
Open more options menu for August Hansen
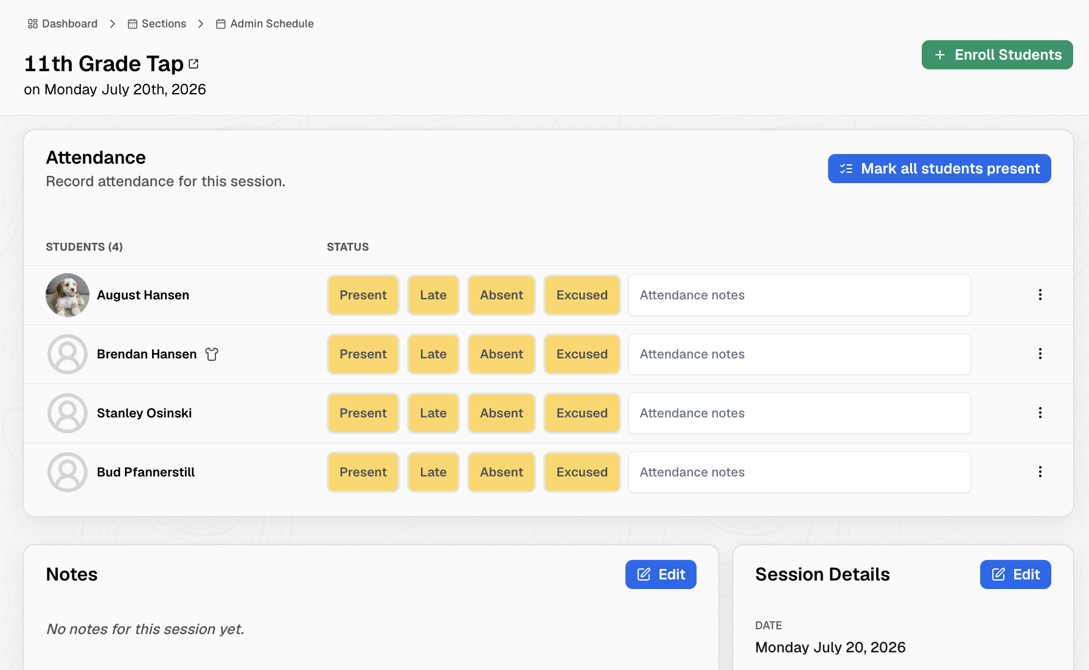(x=1040, y=295)
